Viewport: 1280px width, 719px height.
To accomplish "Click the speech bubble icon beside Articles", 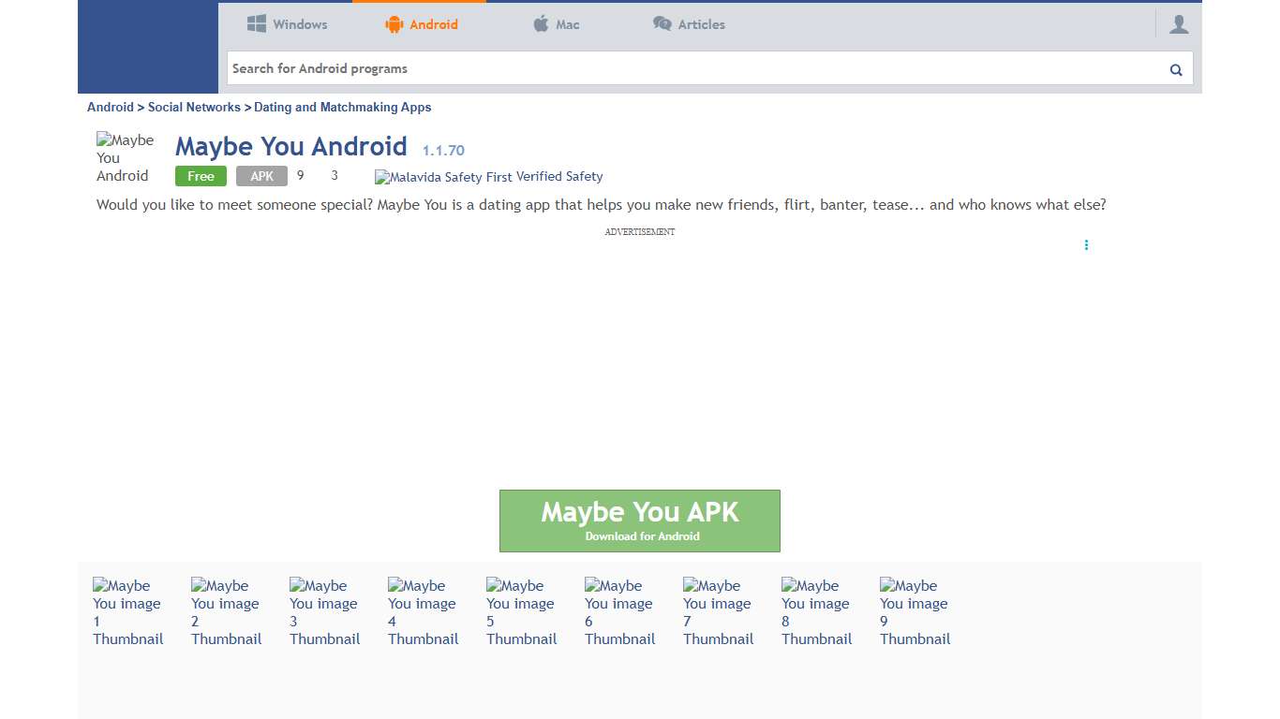I will (661, 23).
